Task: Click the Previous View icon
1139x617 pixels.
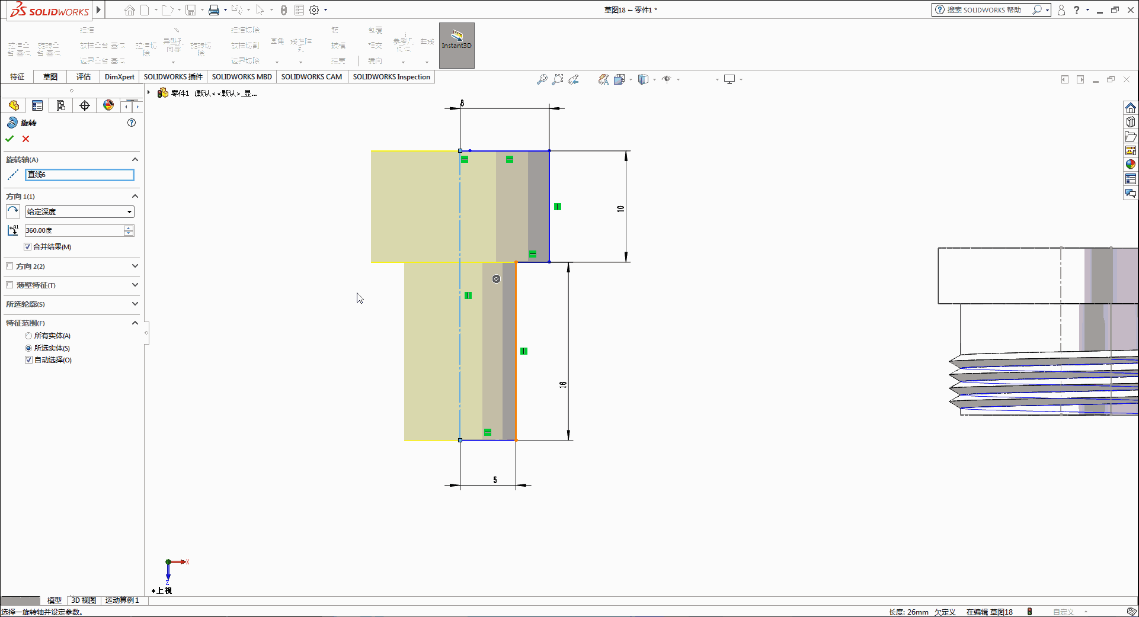Action: 573,79
